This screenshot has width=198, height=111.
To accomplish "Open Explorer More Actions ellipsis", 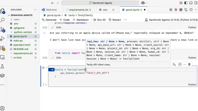I will click(35, 10).
